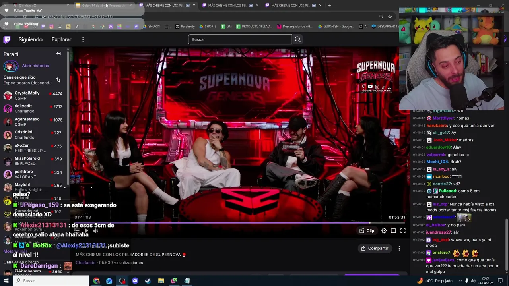Open the taskbar clock showing 22:27
The image size is (509, 286).
[x=486, y=280]
